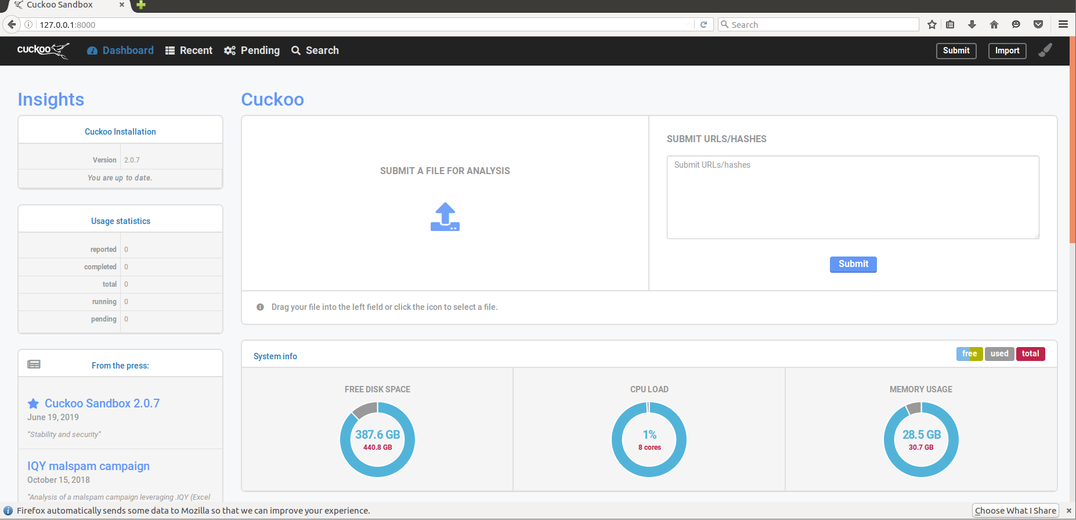Screen dimensions: 1076x520
Task: Click the 'You are up to date.' text
Action: [120, 178]
